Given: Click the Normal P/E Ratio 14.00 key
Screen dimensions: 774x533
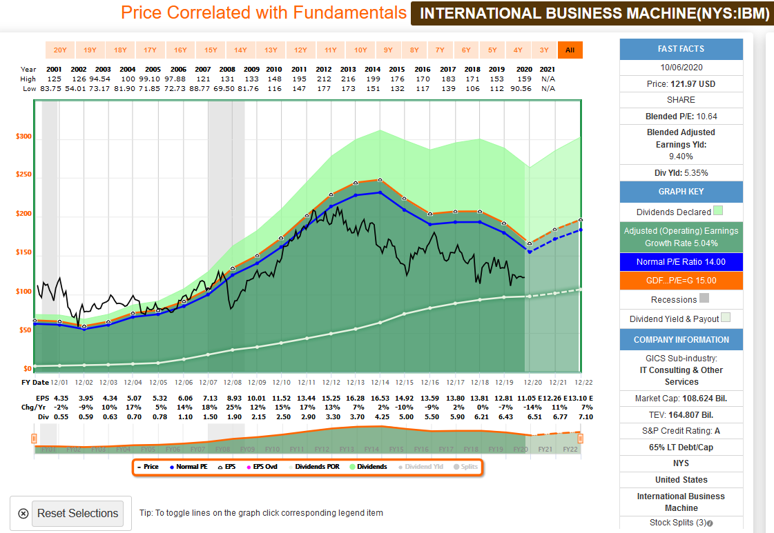Looking at the screenshot, I should coord(681,262).
